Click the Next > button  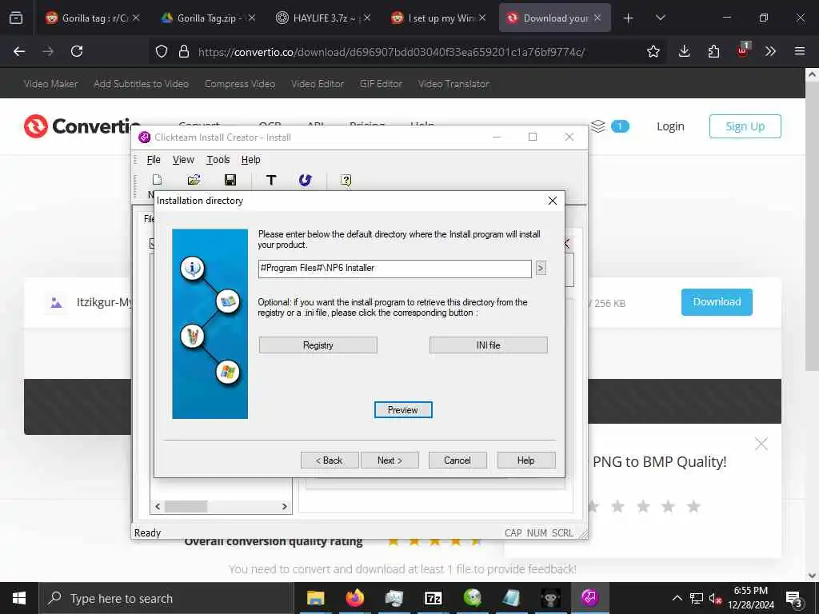click(x=390, y=460)
